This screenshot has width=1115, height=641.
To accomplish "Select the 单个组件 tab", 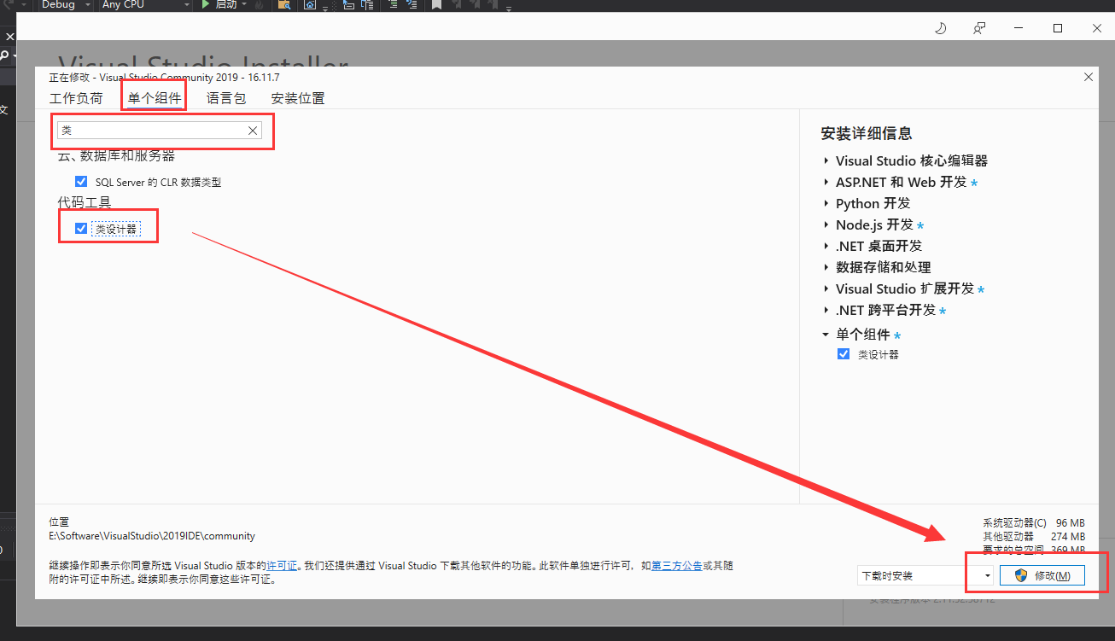I will click(155, 98).
